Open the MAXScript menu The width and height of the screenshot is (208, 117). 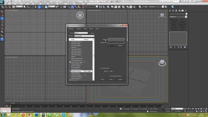(x=79, y=4)
